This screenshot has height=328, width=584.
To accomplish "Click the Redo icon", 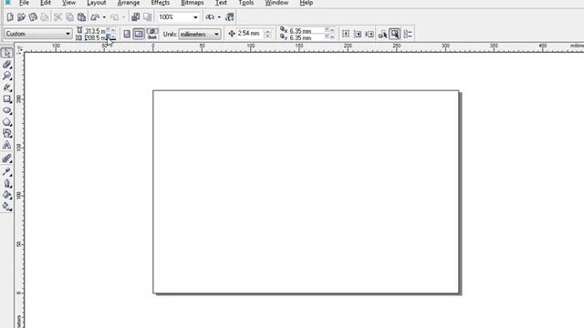I will coord(115,17).
